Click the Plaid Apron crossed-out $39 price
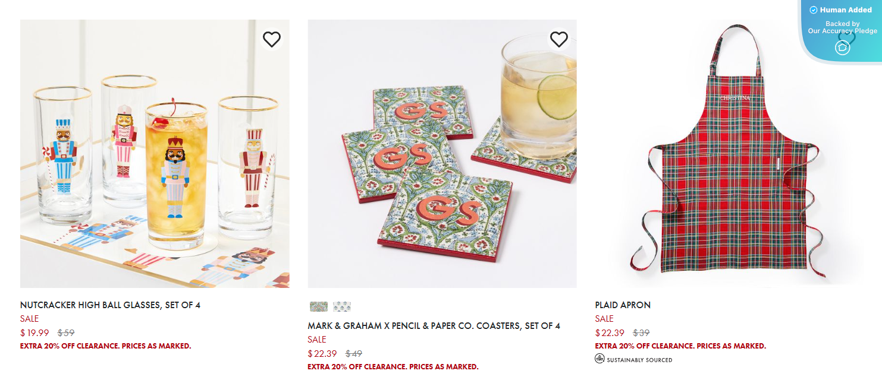This screenshot has width=882, height=380. (x=641, y=333)
